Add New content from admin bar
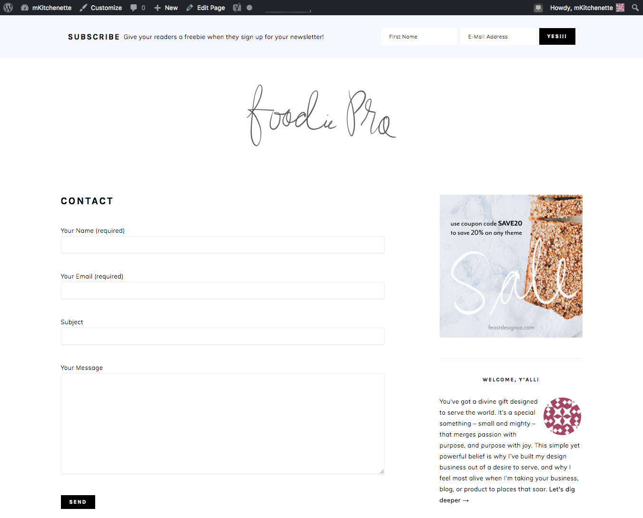Image resolution: width=643 pixels, height=518 pixels. (x=166, y=8)
